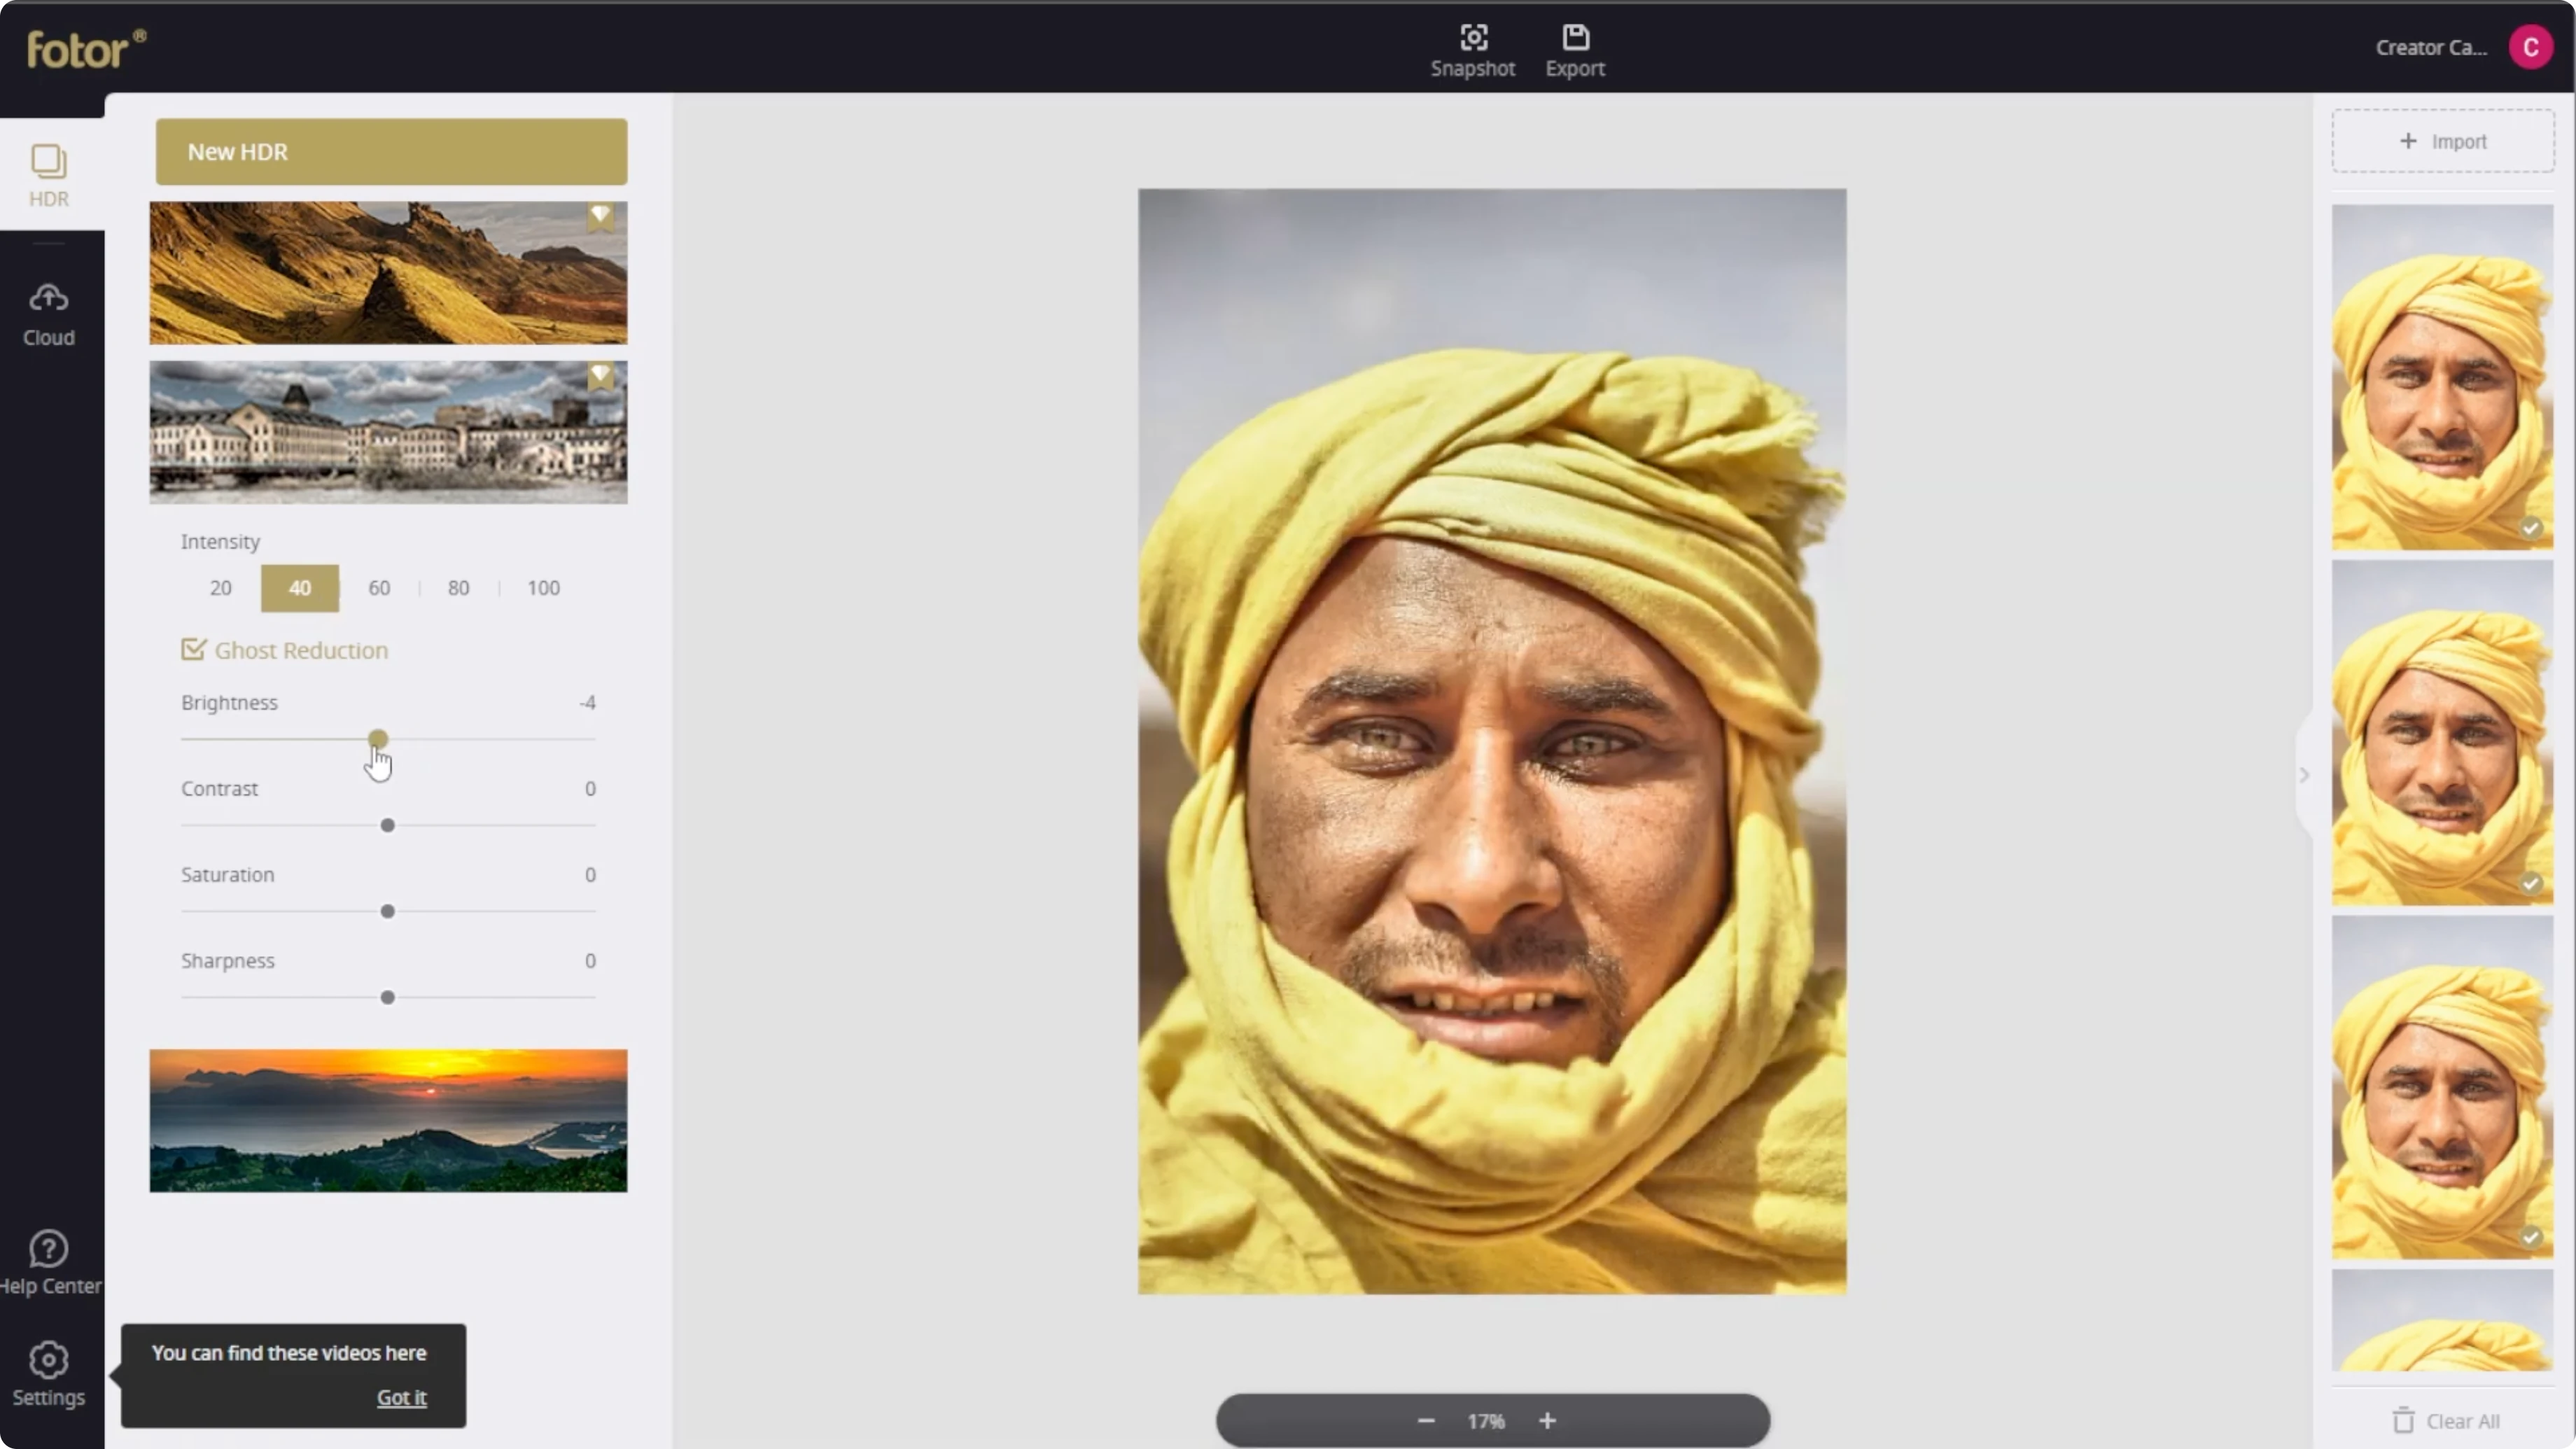Set intensity to 100
The height and width of the screenshot is (1449, 2576).
coord(543,588)
